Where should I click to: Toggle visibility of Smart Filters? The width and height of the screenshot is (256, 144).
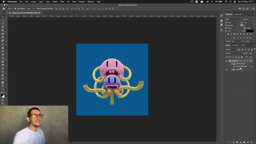point(232,64)
